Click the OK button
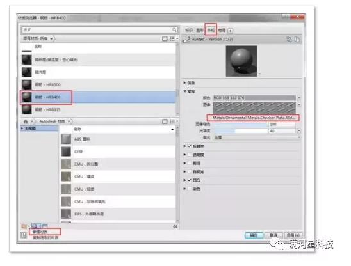Image resolution: width=351 pixels, height=266 pixels. pos(254,235)
